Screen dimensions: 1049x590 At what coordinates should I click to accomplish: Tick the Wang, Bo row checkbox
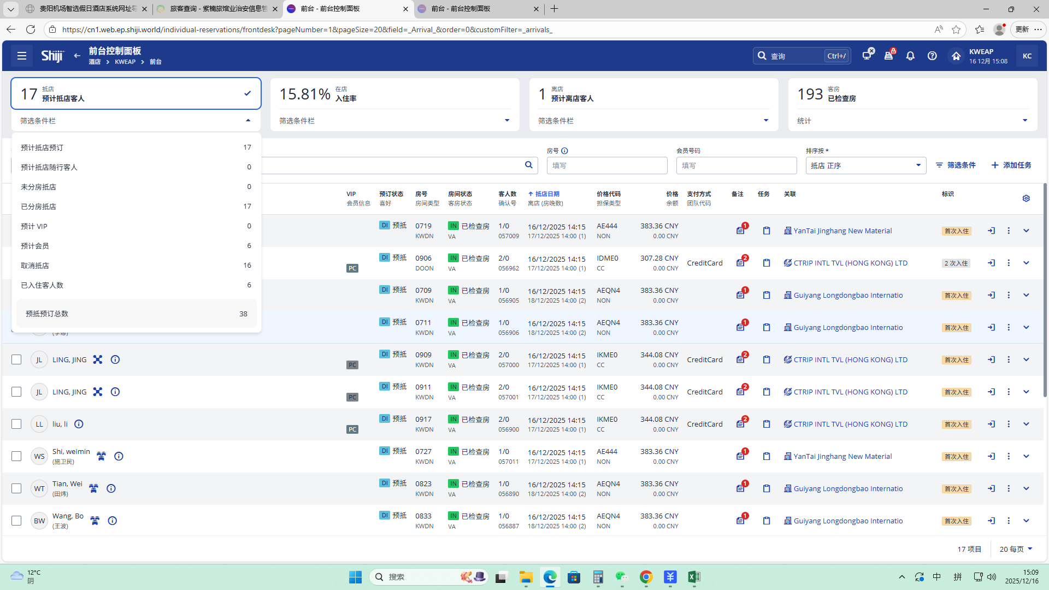coord(16,521)
